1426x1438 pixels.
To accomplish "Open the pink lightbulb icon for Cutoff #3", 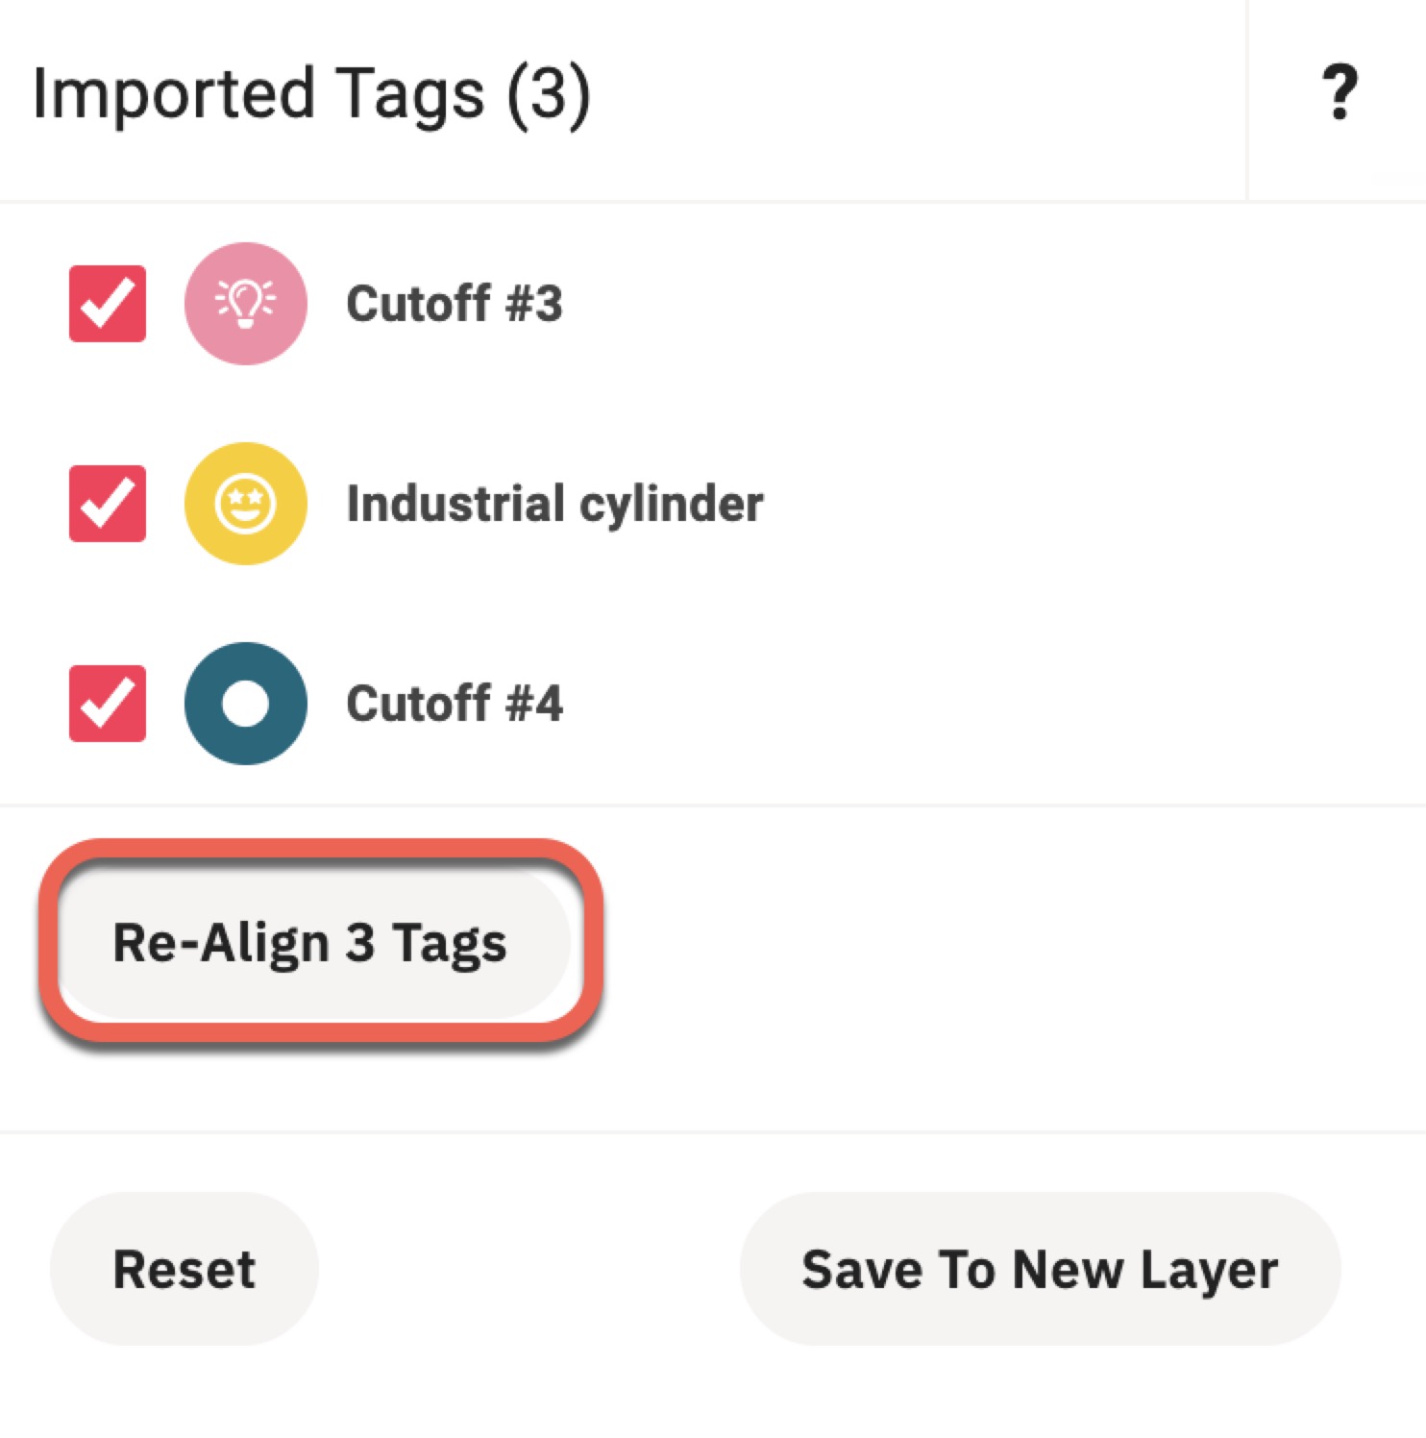I will pyautogui.click(x=245, y=305).
